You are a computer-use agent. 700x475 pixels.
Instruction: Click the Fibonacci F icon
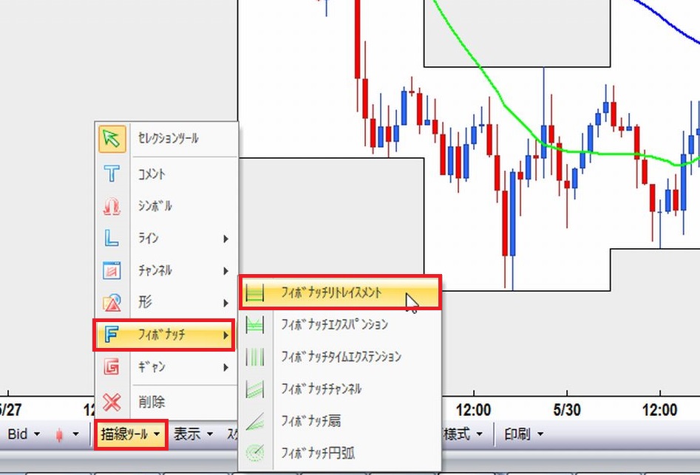111,335
